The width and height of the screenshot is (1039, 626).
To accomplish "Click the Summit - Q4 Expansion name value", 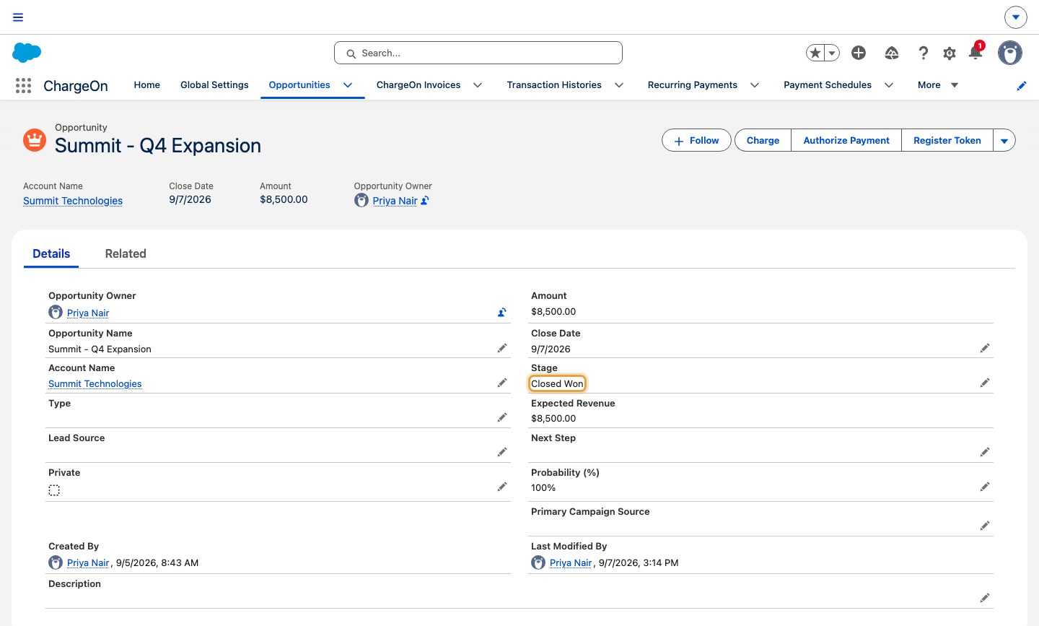I will (x=100, y=349).
